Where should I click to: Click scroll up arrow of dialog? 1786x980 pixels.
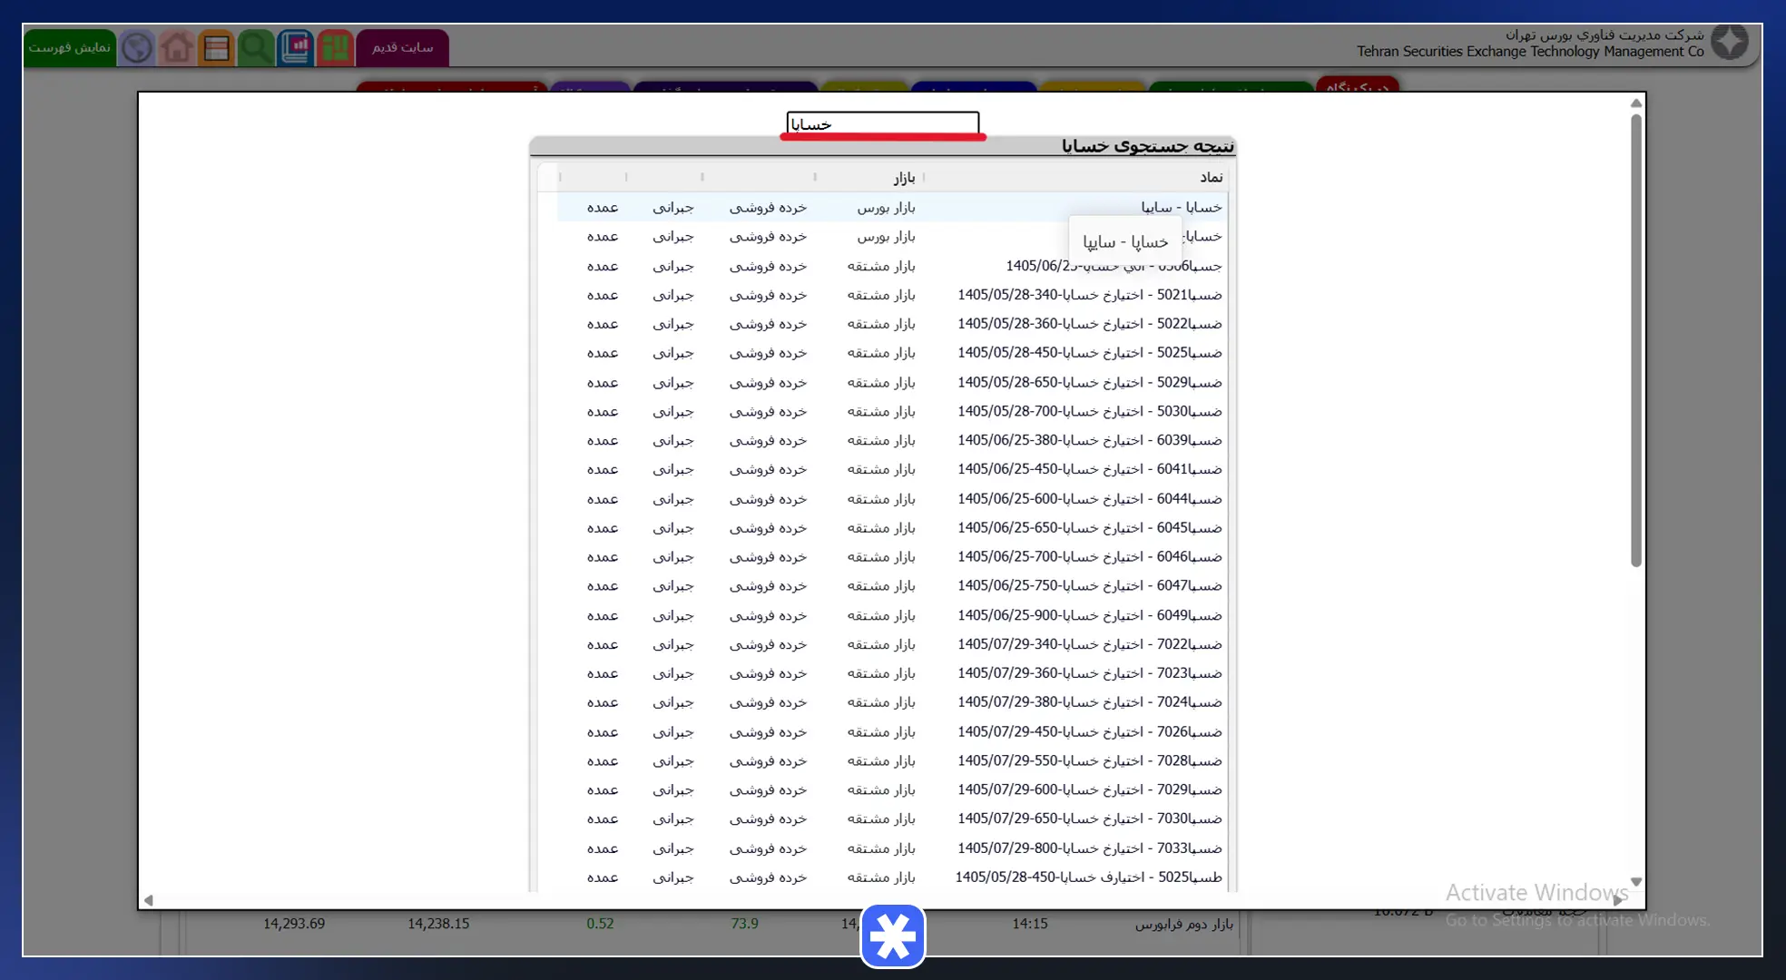(x=1636, y=103)
